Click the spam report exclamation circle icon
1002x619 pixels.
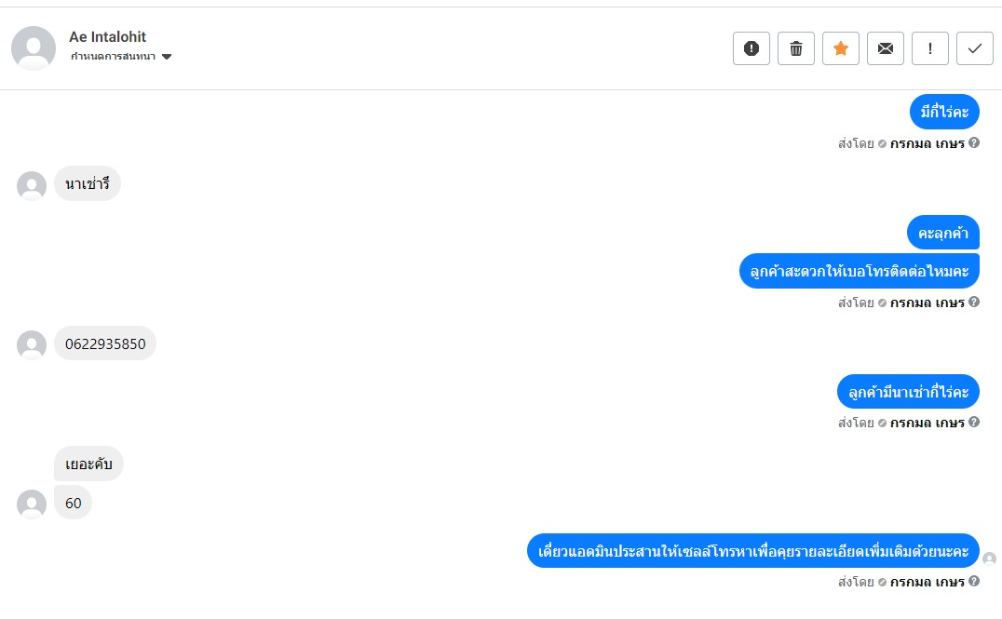751,48
